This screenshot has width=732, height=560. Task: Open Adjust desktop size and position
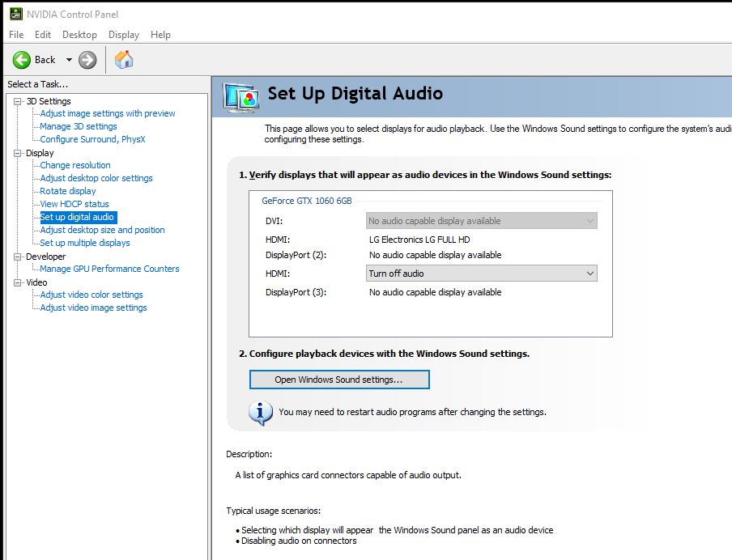102,230
